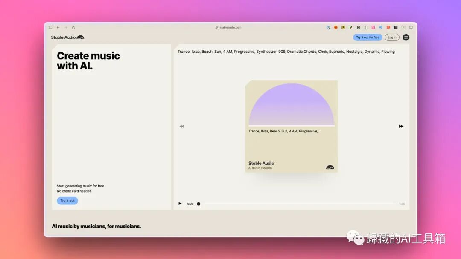Viewport: 461px width, 259px height.
Task: Click the truncated track title ending in "Progressive,..."
Action: pyautogui.click(x=285, y=131)
